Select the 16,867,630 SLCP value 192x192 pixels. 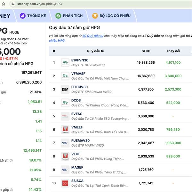(x=146, y=76)
